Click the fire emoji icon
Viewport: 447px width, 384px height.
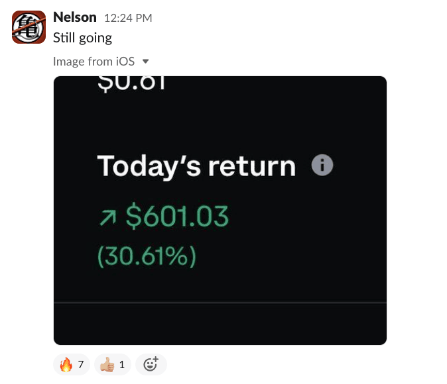point(66,364)
